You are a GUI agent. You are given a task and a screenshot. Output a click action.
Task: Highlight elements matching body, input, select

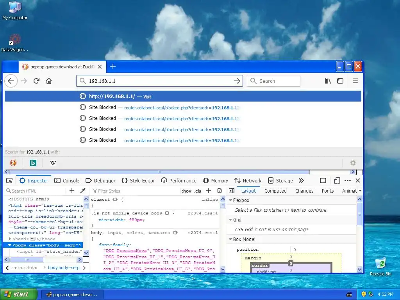[x=175, y=233]
